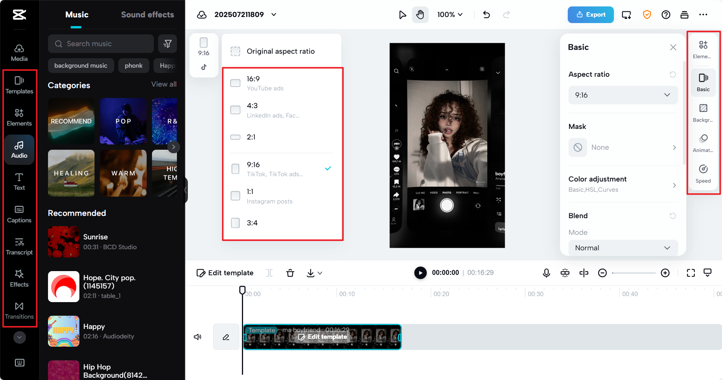
Task: Expand the 100% zoom level dropdown
Action: [x=449, y=15]
